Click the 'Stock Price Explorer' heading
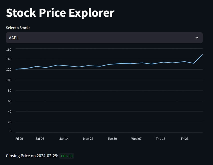Screen dimensions: 213x165 pyautogui.click(x=60, y=13)
